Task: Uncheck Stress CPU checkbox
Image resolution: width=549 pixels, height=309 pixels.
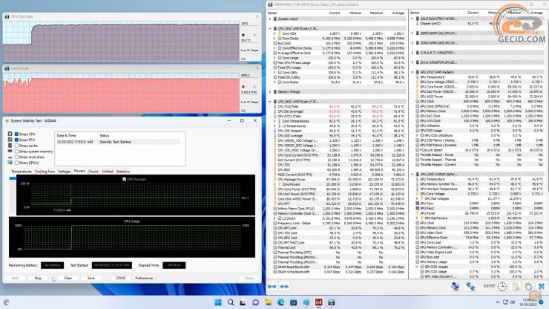Action: (16, 134)
